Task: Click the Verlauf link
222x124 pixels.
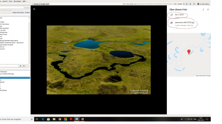Action: click(27, 13)
